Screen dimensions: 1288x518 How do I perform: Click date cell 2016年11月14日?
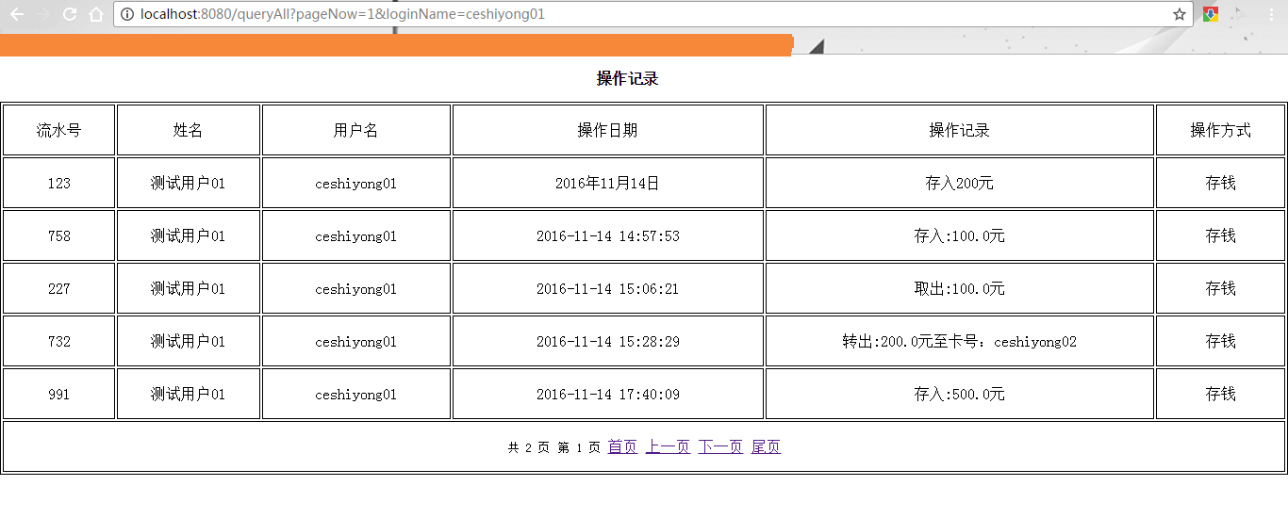(x=608, y=183)
